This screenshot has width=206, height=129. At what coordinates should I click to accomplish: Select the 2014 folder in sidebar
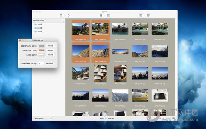(x=38, y=28)
